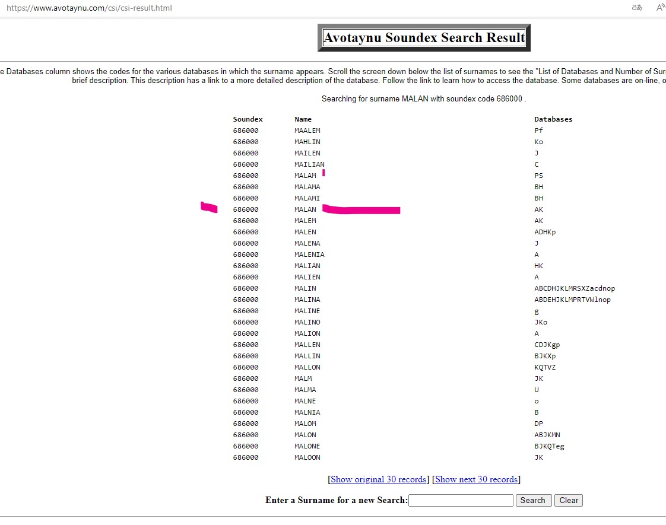Image resolution: width=666 pixels, height=525 pixels.
Task: Click the 'Enter a Surname for a new Search' label
Action: tap(337, 501)
